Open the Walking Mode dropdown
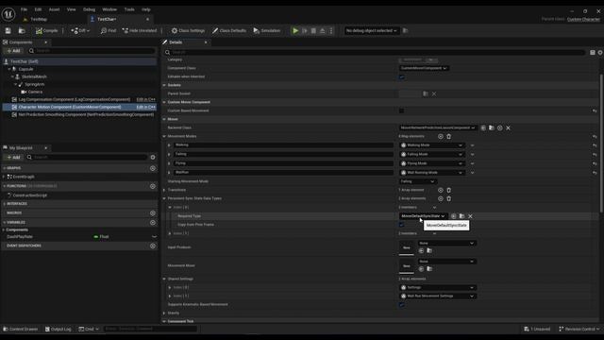The height and width of the screenshot is (340, 604). (x=432, y=145)
